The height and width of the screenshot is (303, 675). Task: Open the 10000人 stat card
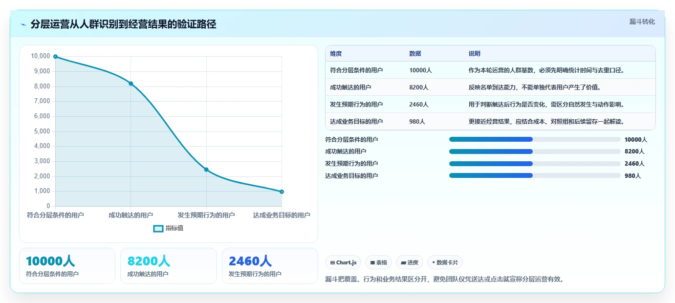(67, 266)
